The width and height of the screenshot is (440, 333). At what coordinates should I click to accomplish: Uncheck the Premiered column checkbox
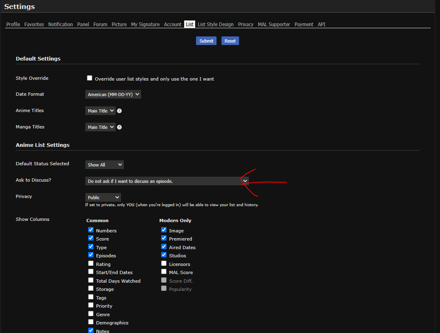point(164,238)
